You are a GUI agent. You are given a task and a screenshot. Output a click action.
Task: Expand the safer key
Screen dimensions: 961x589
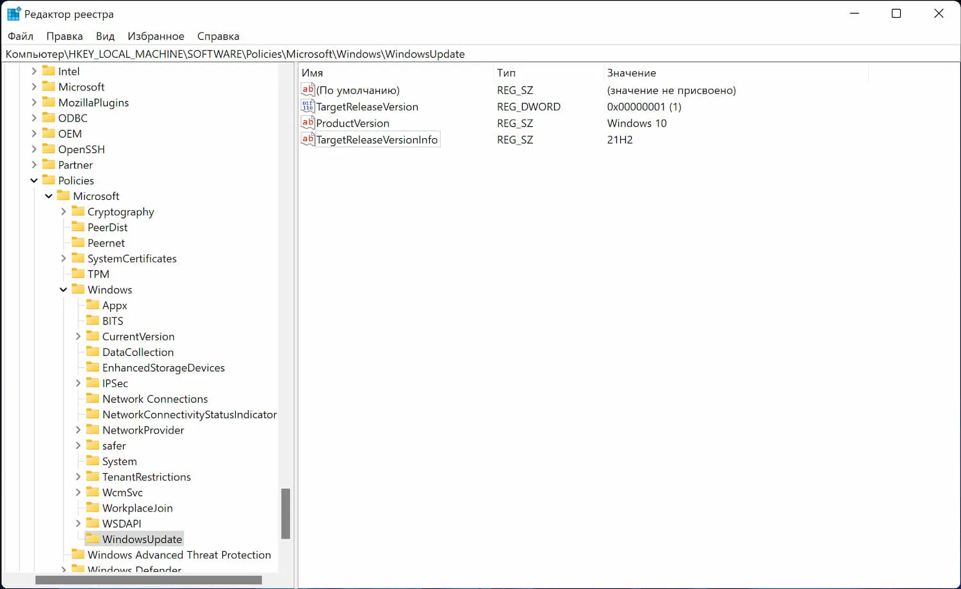[78, 446]
